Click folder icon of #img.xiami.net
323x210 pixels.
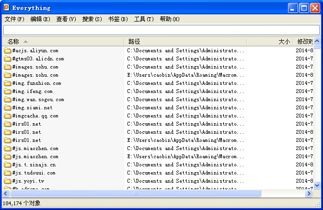[7, 108]
